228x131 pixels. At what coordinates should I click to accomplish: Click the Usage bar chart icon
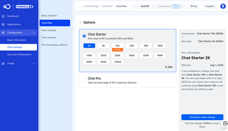(3, 63)
